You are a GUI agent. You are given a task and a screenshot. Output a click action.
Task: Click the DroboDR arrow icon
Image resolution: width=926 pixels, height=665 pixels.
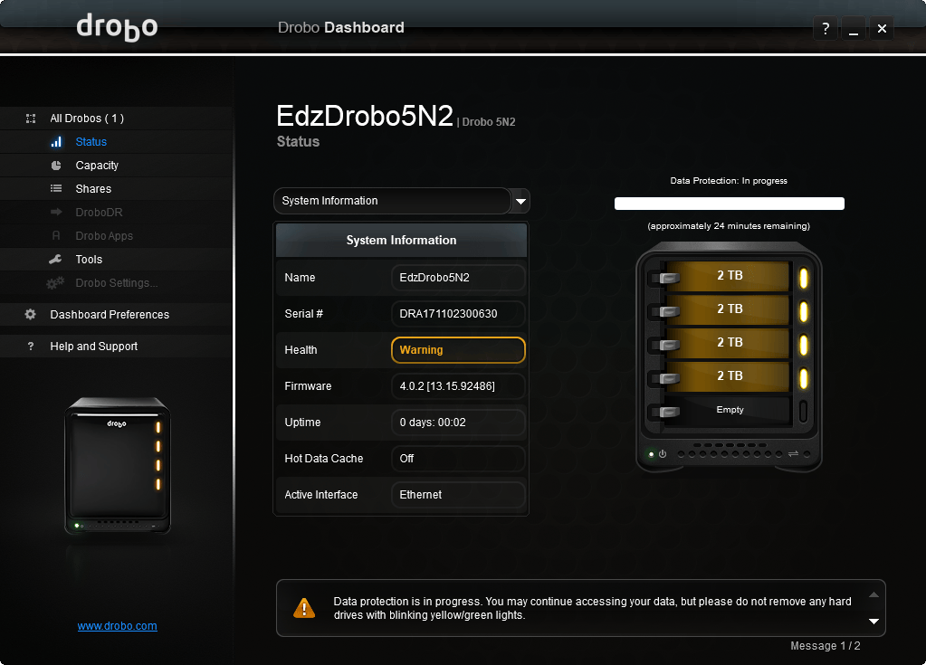[56, 212]
